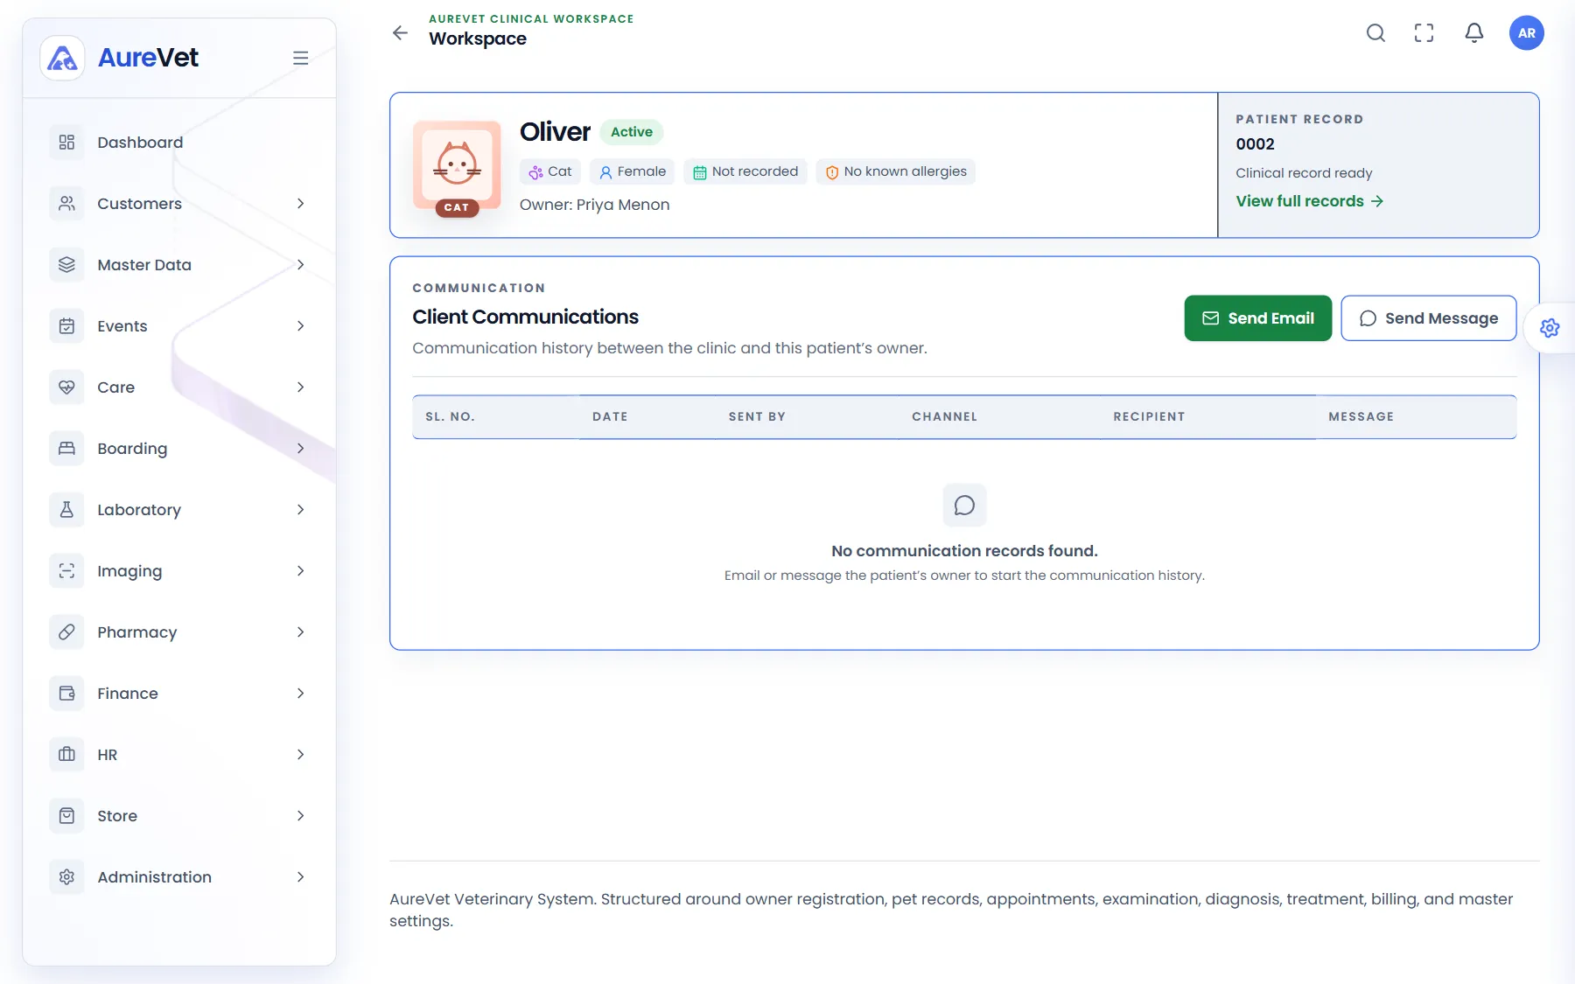
Task: Open the search icon in header
Action: tap(1375, 33)
